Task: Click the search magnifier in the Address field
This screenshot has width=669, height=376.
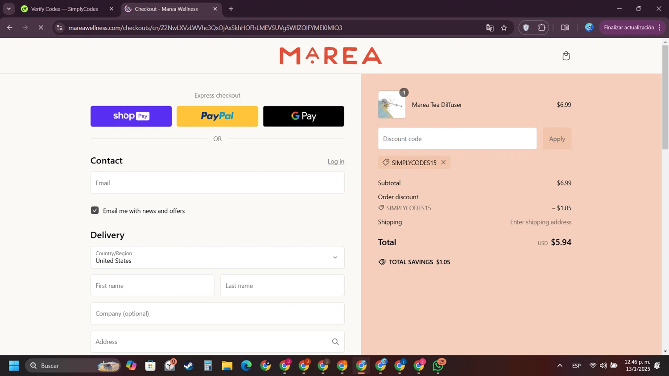Action: click(x=335, y=342)
